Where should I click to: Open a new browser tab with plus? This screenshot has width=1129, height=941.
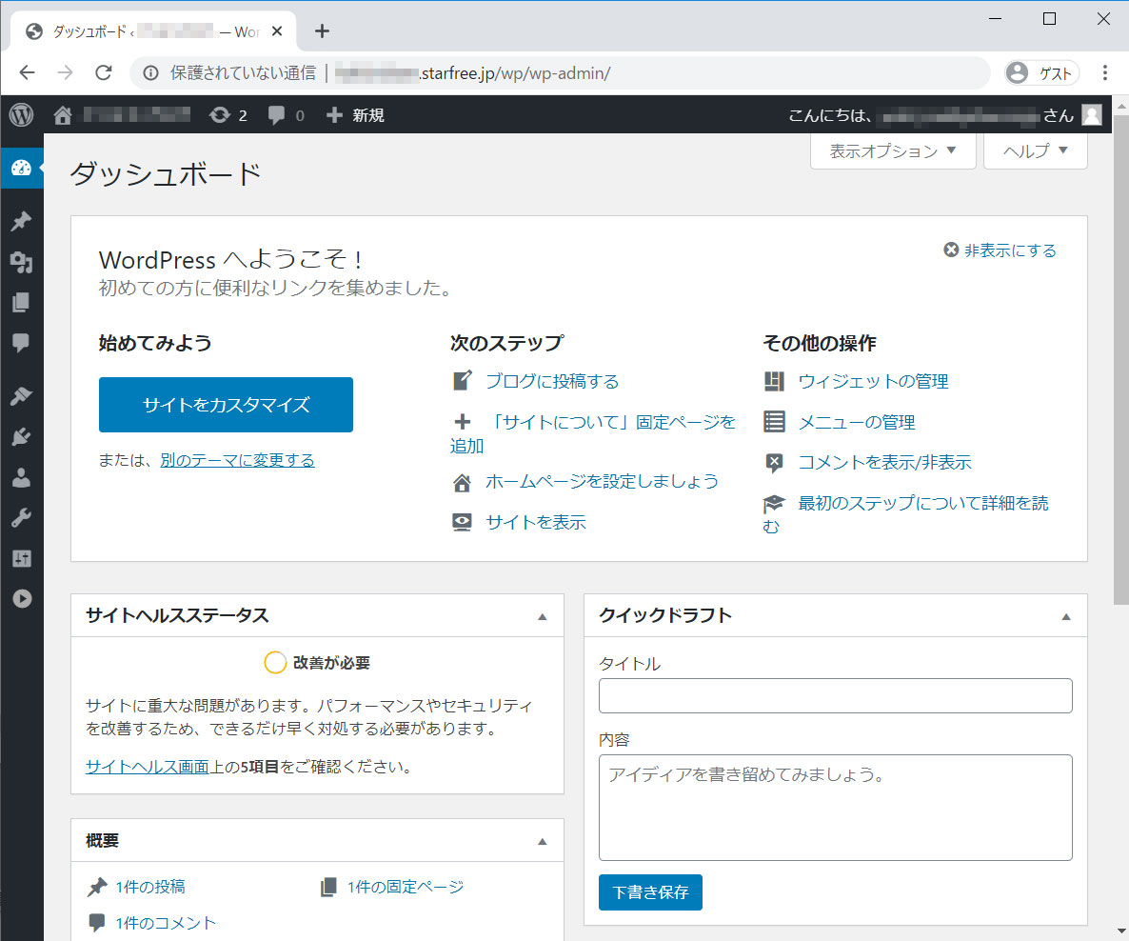coord(322,31)
